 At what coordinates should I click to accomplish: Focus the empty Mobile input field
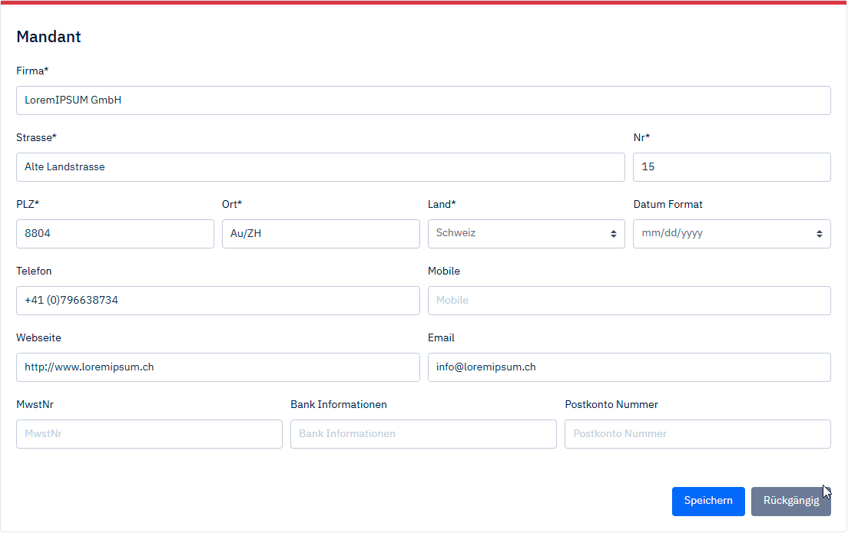coord(628,301)
